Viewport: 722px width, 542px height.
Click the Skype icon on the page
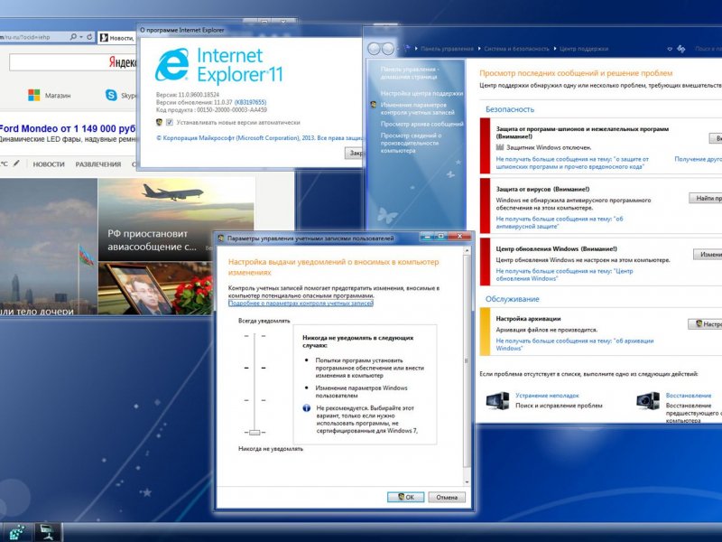click(111, 95)
